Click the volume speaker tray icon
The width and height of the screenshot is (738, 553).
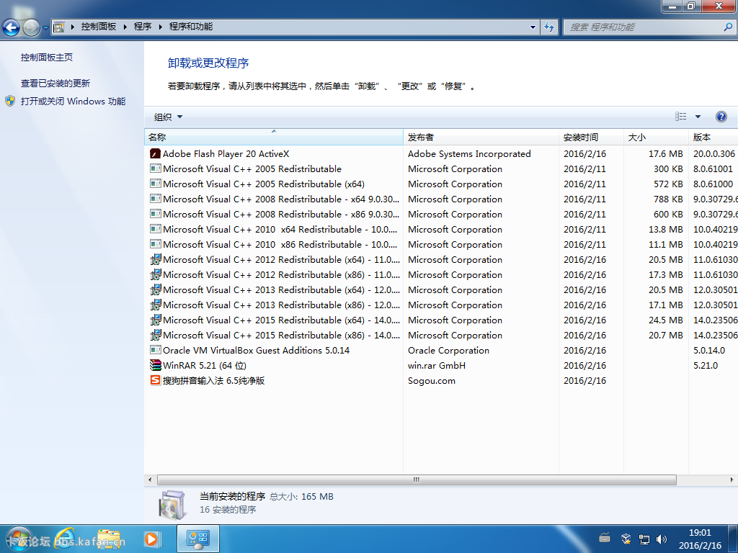coord(662,539)
